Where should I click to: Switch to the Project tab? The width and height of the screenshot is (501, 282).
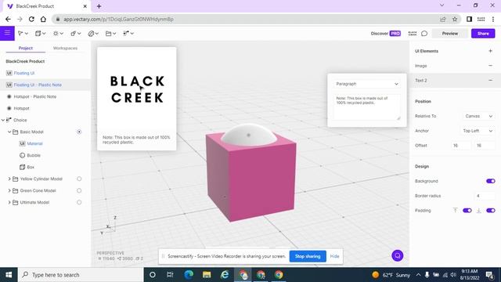26,48
